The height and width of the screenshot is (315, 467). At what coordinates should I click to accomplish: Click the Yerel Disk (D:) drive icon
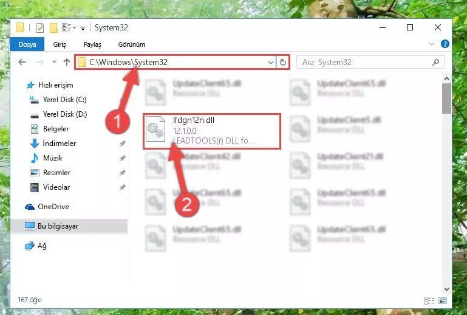tap(35, 115)
